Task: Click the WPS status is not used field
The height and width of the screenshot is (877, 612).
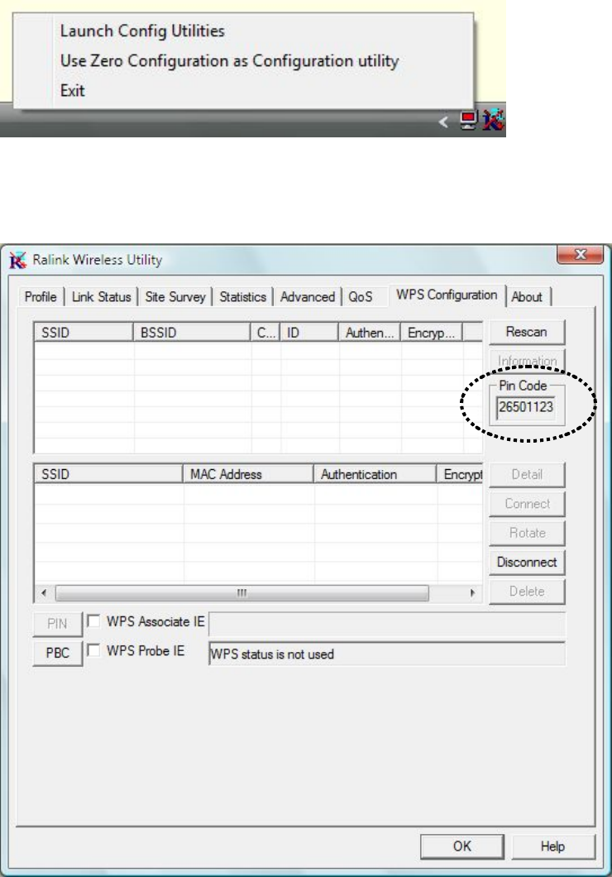Action: coord(387,654)
